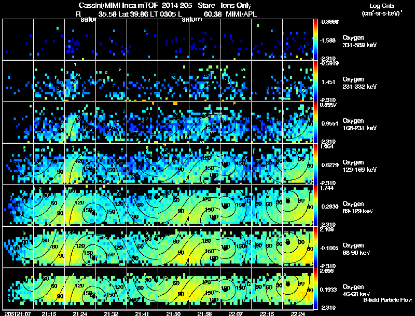Image resolution: width=415 pixels, height=316 pixels.
Task: Open the first 331-589 keV image panel
Action: tap(18, 39)
